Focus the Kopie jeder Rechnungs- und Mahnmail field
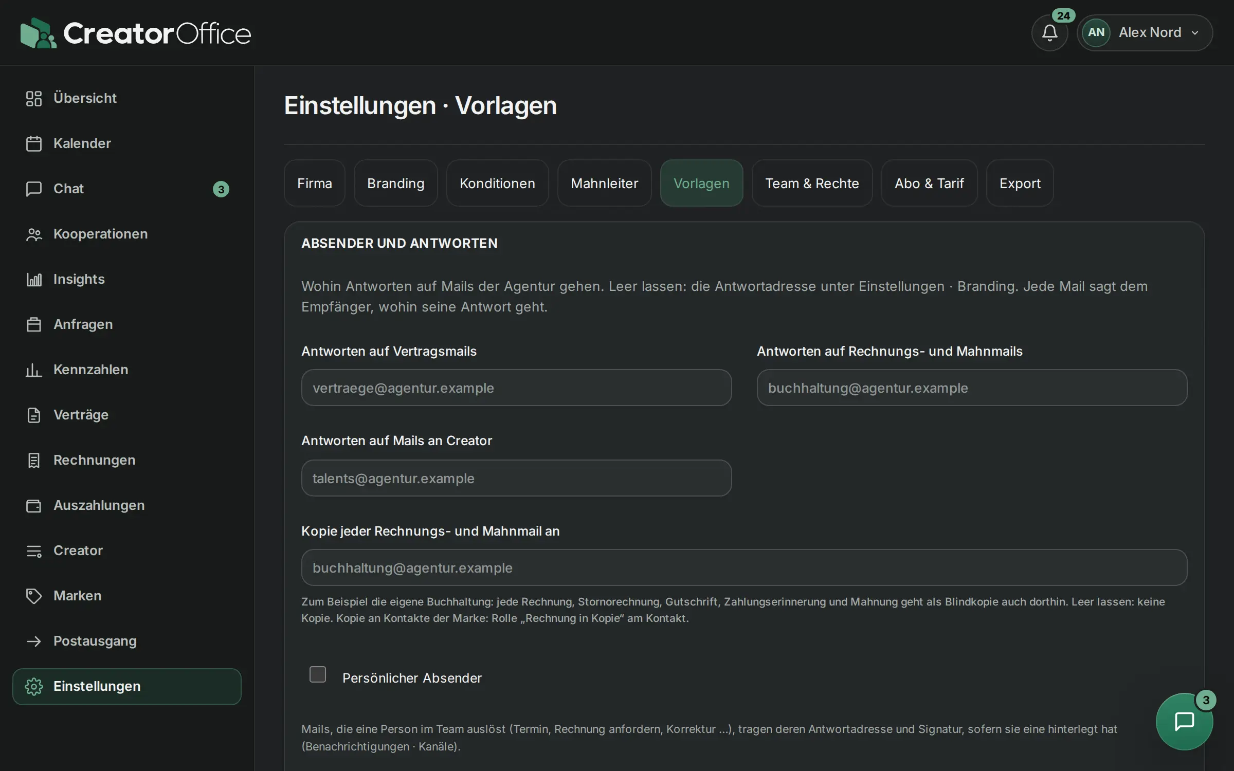This screenshot has height=771, width=1234. (744, 567)
